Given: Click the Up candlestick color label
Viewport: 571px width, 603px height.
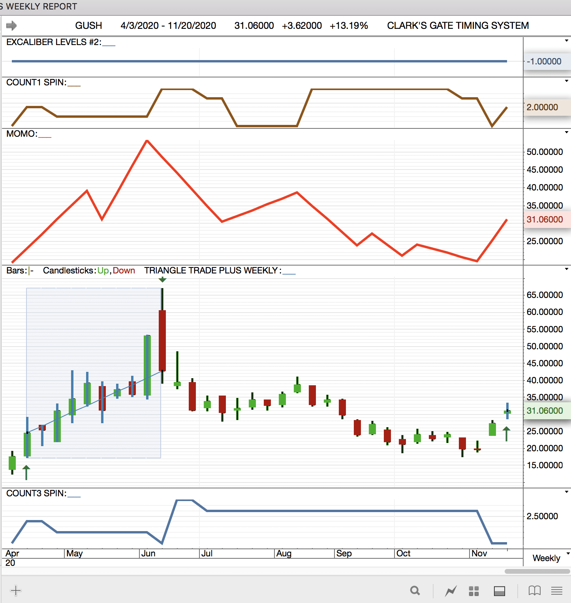Looking at the screenshot, I should coord(103,270).
